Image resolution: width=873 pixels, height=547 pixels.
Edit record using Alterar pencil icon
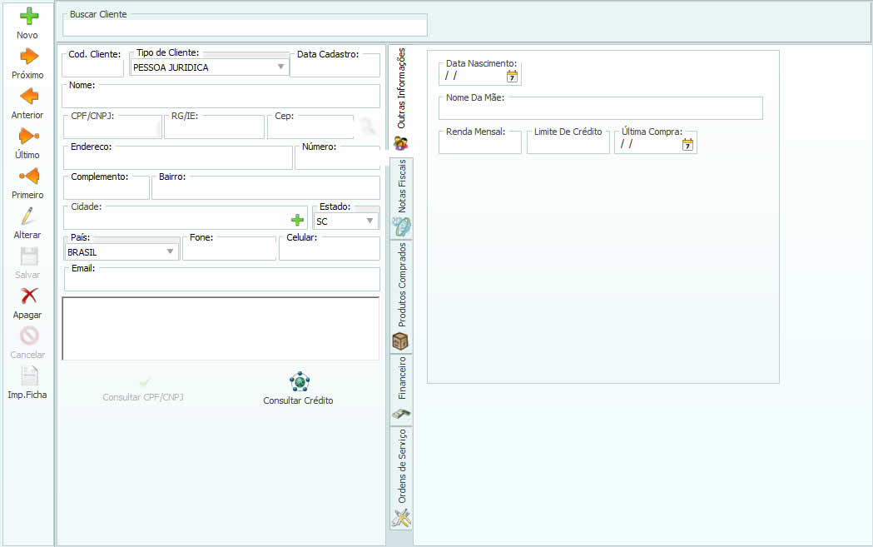pos(28,216)
